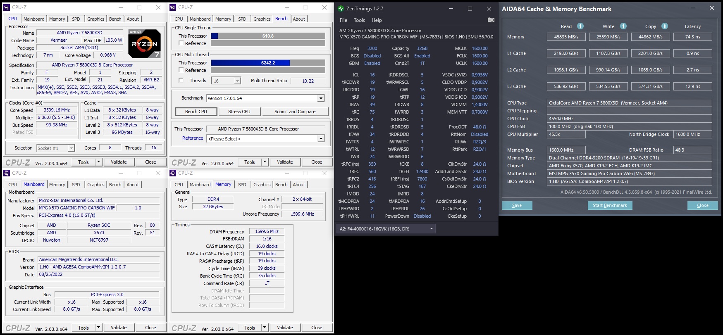Click the ZenTimings app icon in title bar

point(341,8)
